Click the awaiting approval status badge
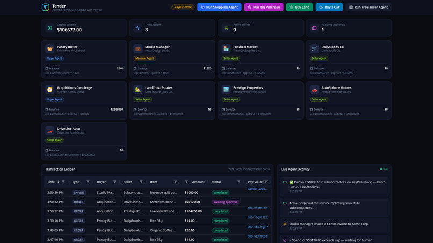Screen dimensions: 433x243 coord(225,202)
